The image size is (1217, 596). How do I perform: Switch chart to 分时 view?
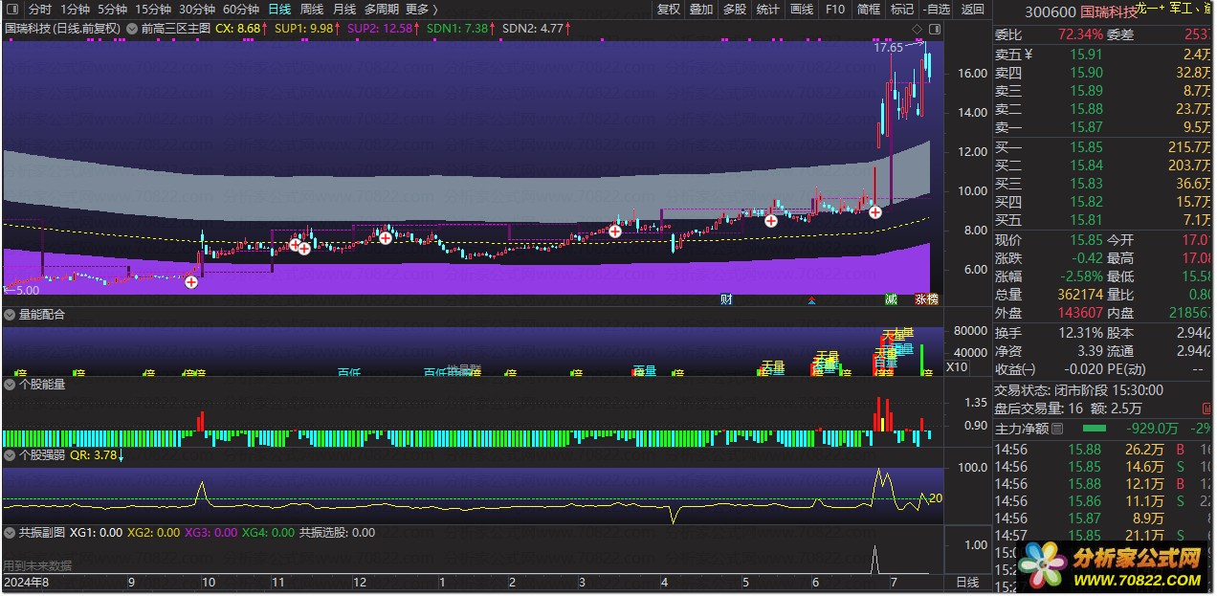(40, 9)
